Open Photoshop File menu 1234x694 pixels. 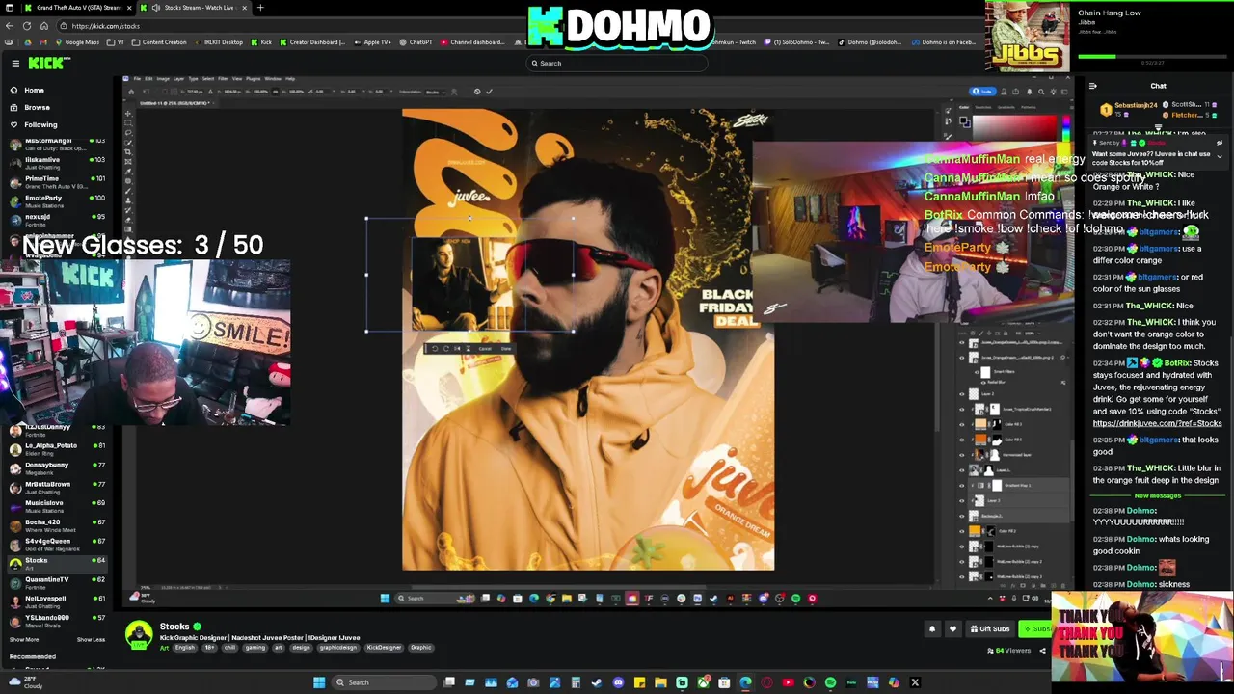136,78
